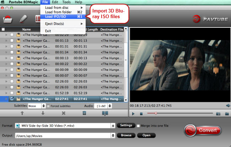Uncheck the 02:27:41 title checkbox
This screenshot has width=231, height=147.
(12, 99)
